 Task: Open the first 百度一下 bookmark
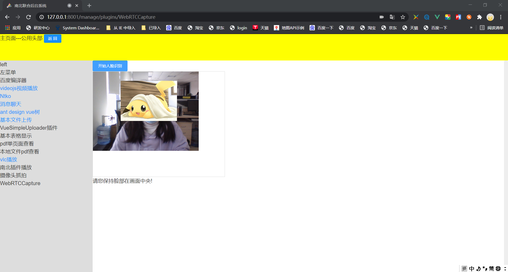pyautogui.click(x=321, y=28)
